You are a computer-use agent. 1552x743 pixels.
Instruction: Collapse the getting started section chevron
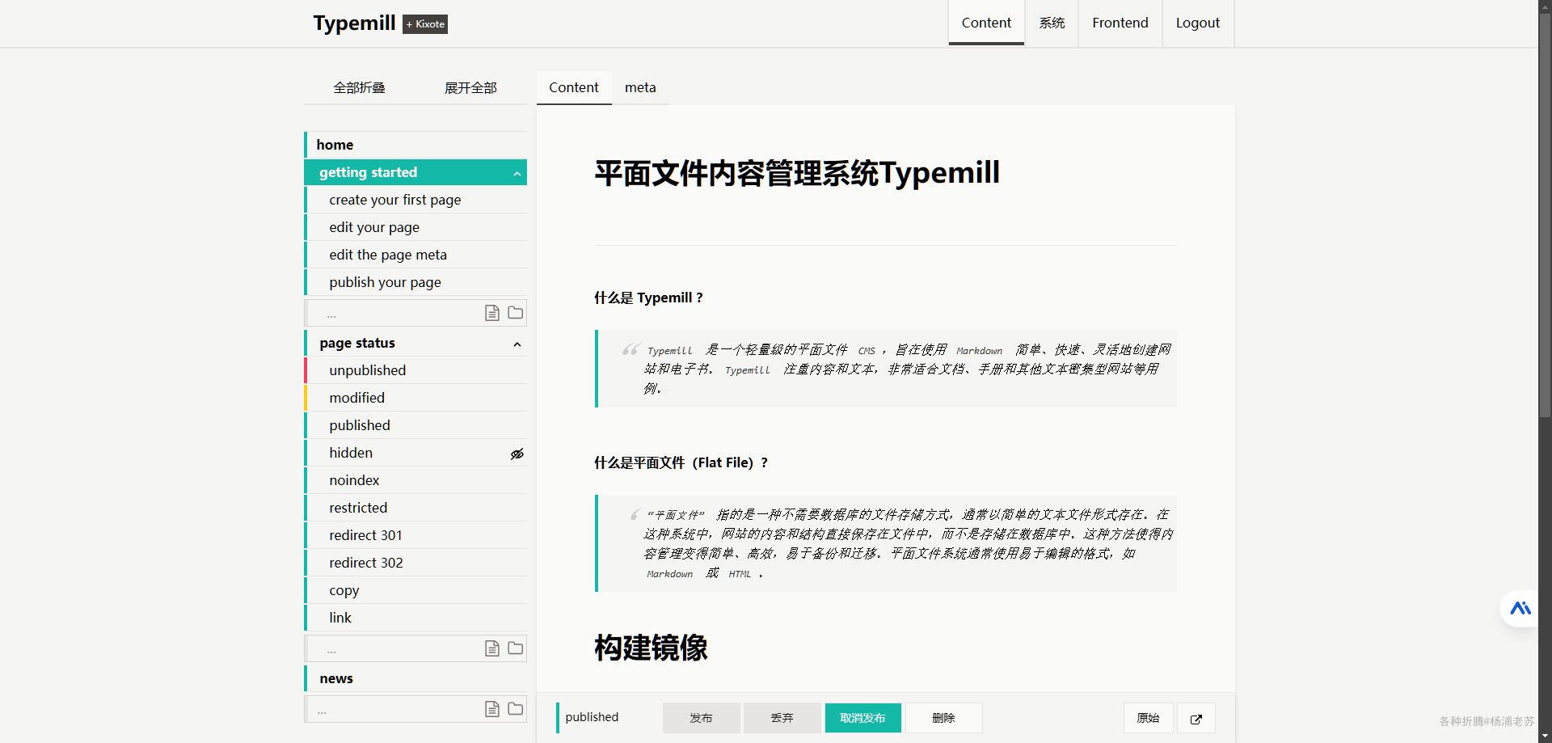(517, 173)
